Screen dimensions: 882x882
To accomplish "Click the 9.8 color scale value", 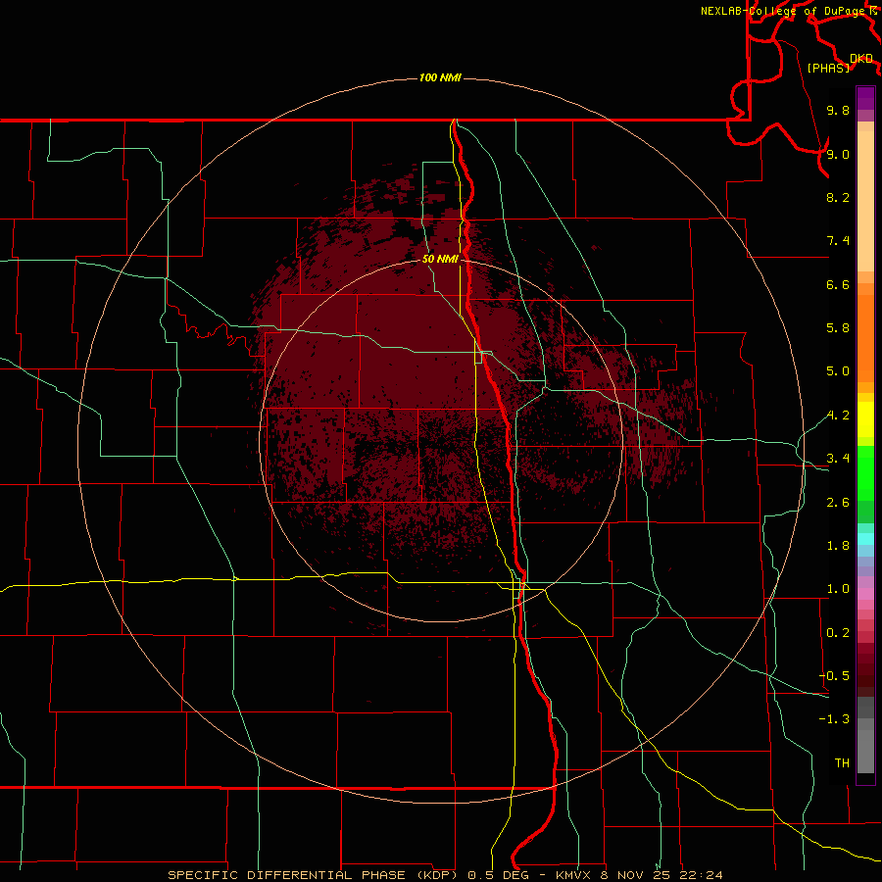I will [838, 110].
